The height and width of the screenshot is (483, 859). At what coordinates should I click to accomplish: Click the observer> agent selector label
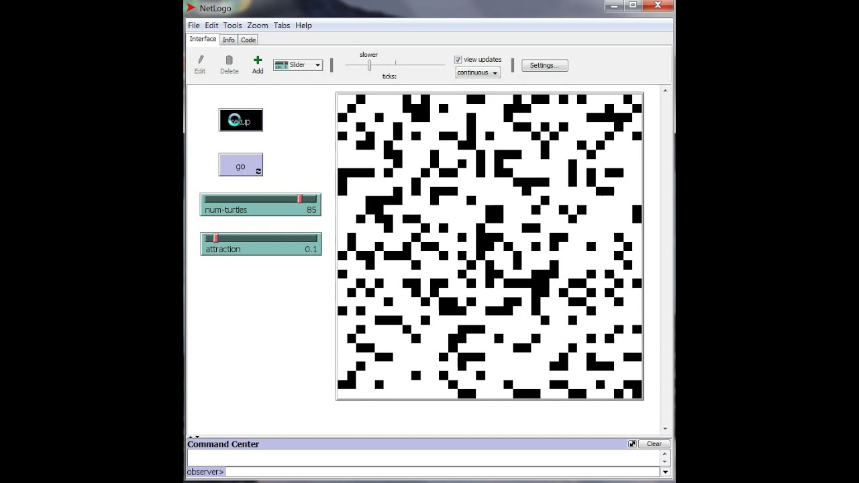tap(205, 472)
